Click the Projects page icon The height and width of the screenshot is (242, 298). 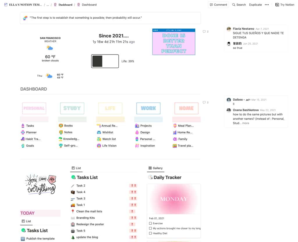pos(137,126)
